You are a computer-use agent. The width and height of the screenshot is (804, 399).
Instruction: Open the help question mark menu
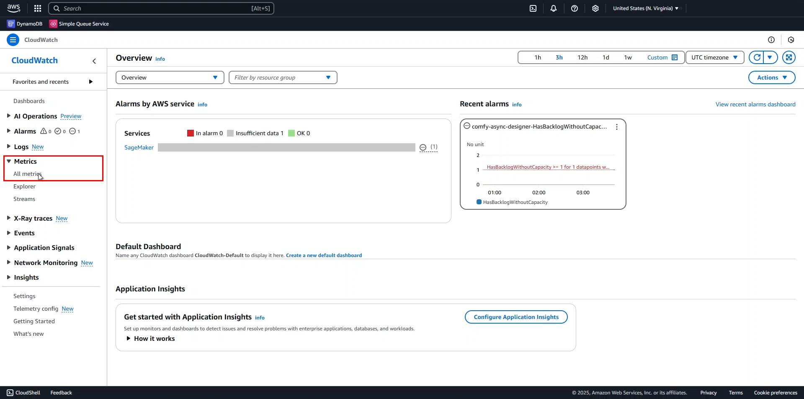coord(575,8)
